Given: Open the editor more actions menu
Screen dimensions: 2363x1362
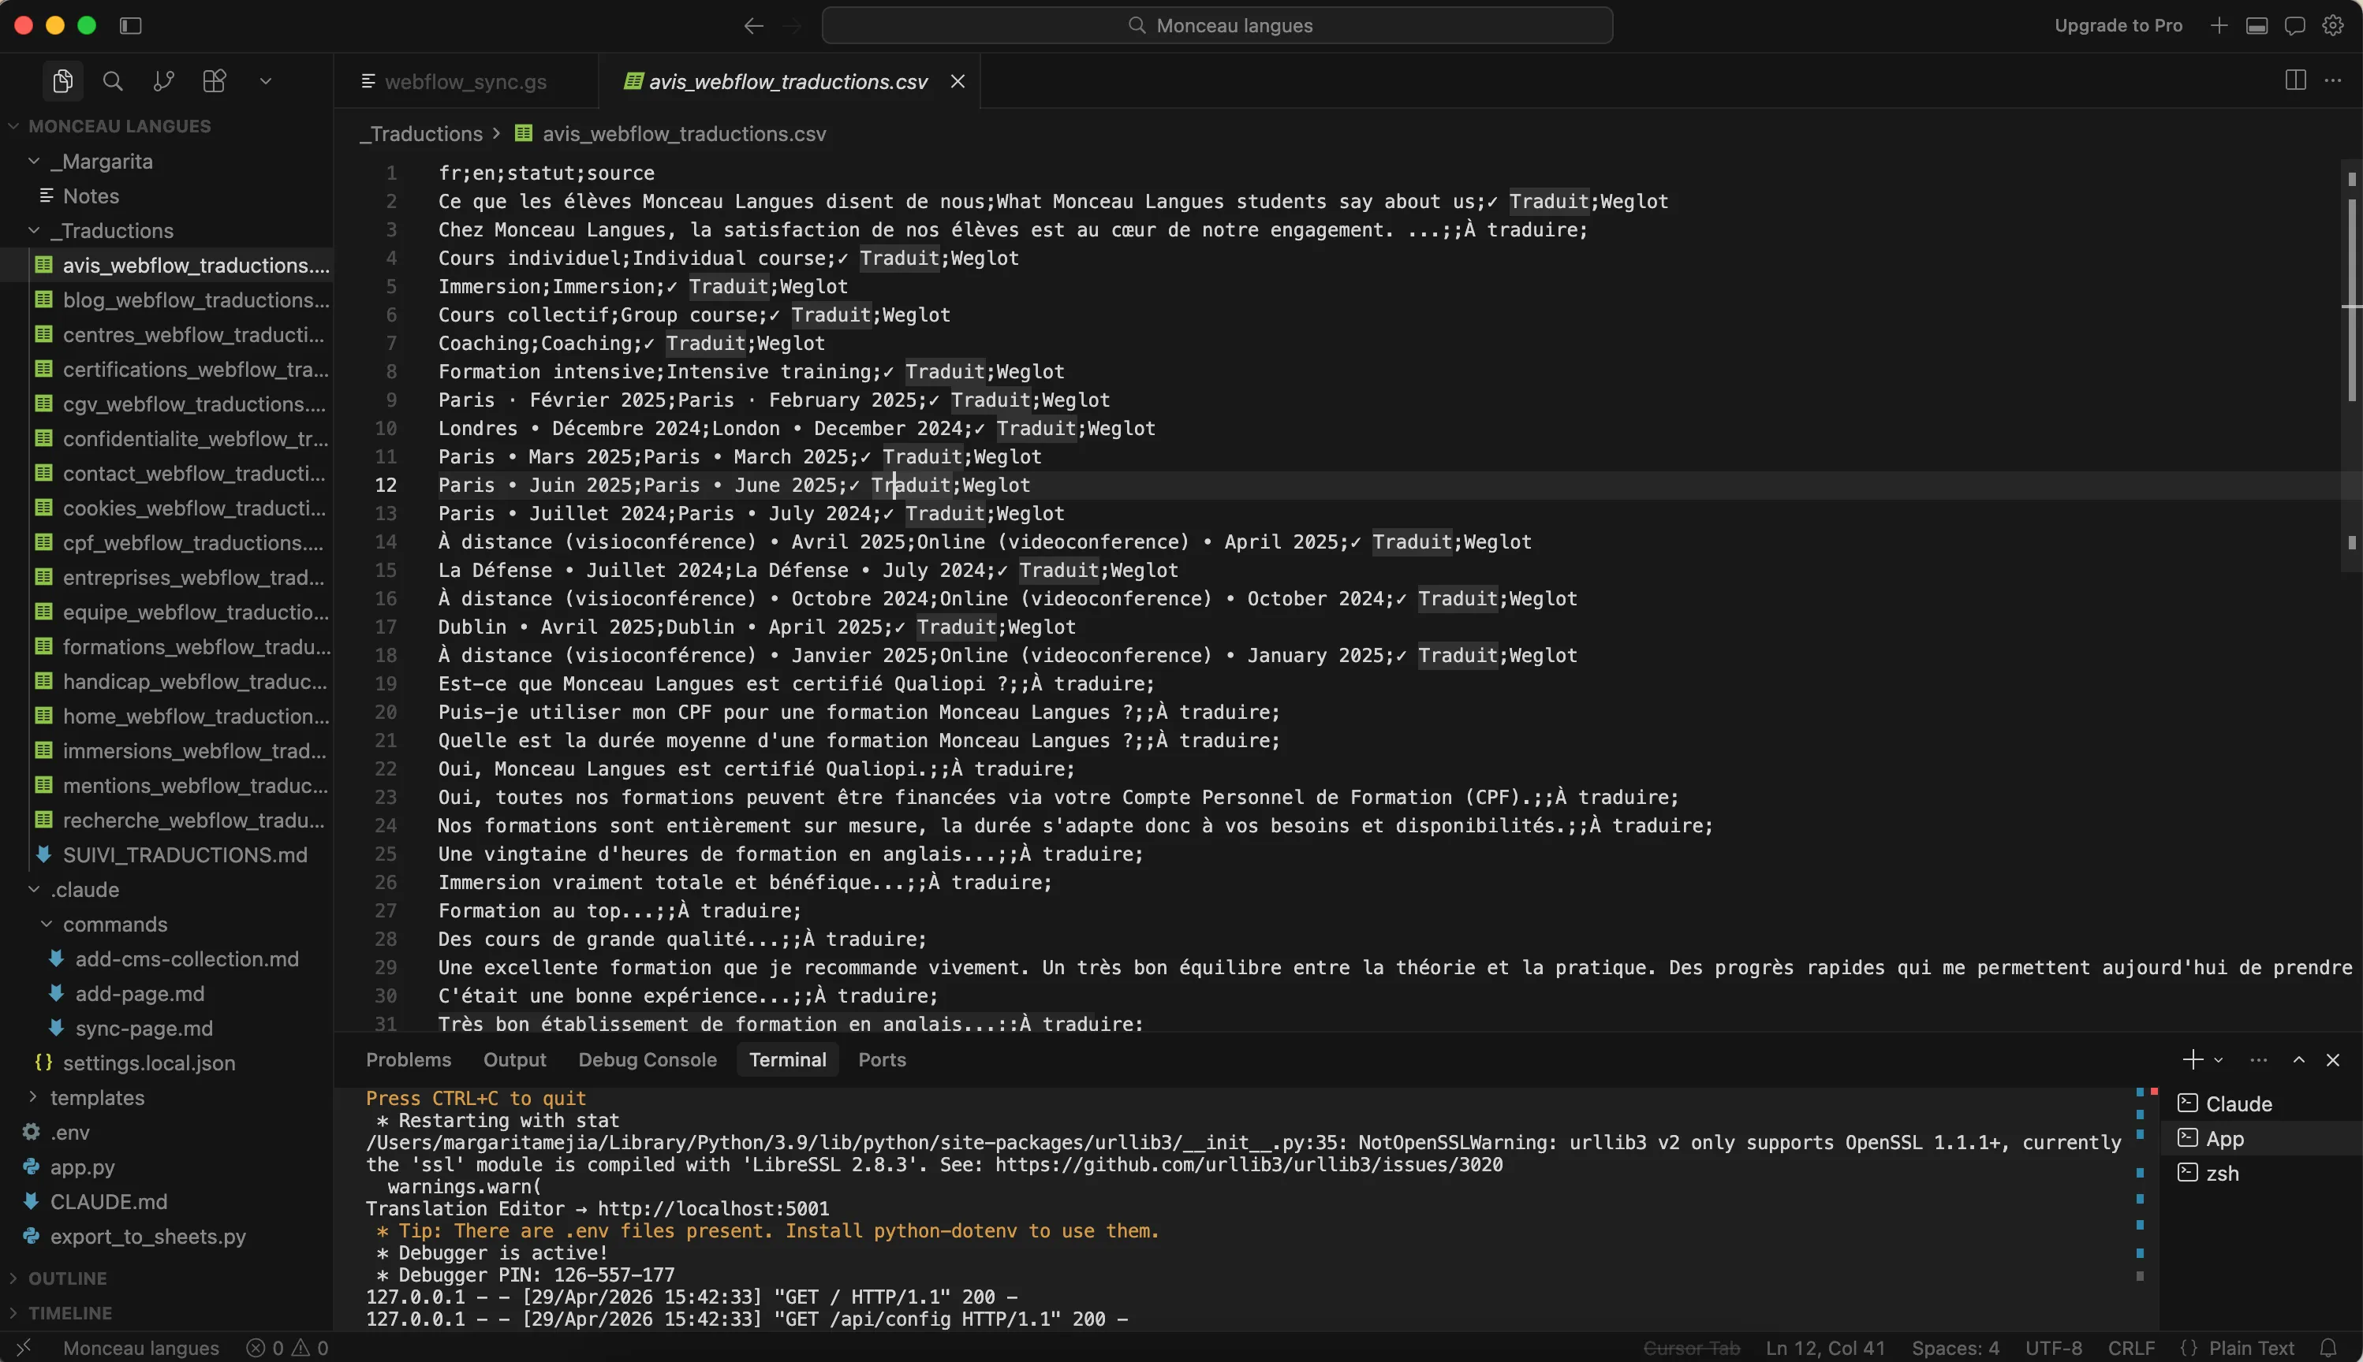Looking at the screenshot, I should click(2333, 80).
